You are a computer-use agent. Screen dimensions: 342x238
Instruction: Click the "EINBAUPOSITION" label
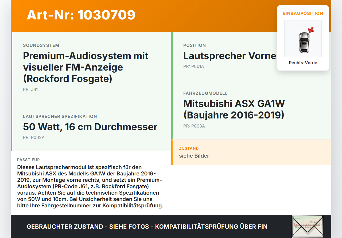pyautogui.click(x=303, y=13)
